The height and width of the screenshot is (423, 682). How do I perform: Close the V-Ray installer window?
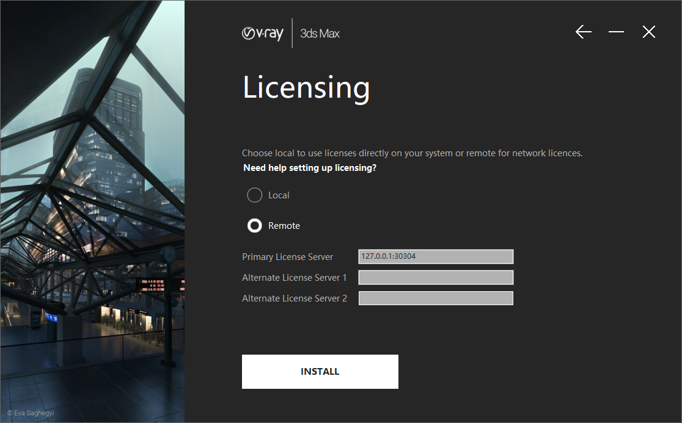648,32
